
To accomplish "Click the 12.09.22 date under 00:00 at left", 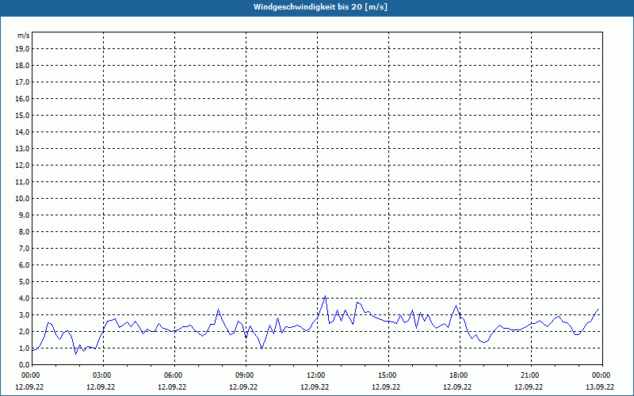I will (x=31, y=387).
